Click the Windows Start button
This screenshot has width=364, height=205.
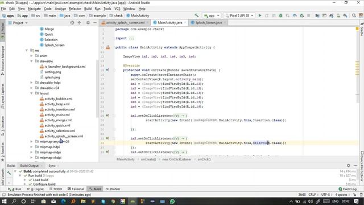[4, 201]
